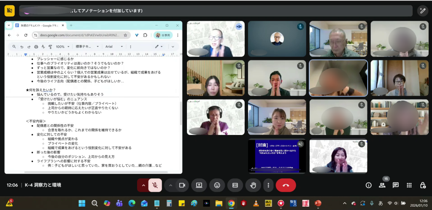432x210 pixels.
Task: Open more options menu in call controls
Action: click(x=268, y=185)
